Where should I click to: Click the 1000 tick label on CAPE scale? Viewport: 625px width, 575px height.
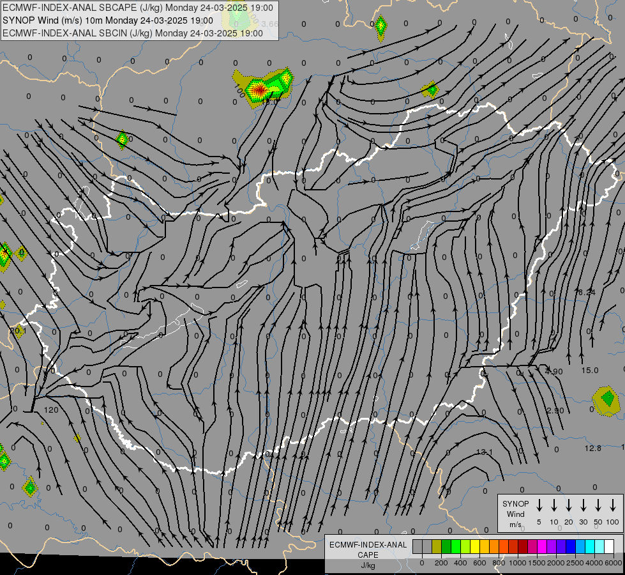[518, 563]
